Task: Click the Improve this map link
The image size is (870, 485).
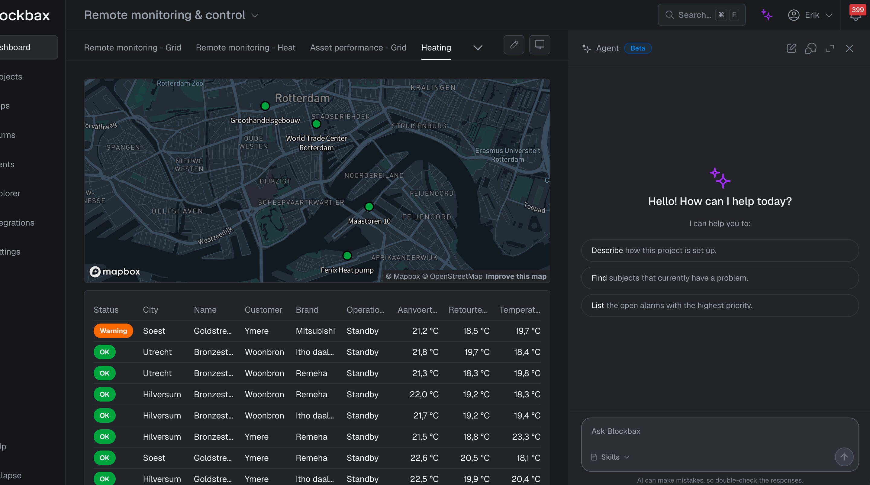Action: (x=516, y=276)
